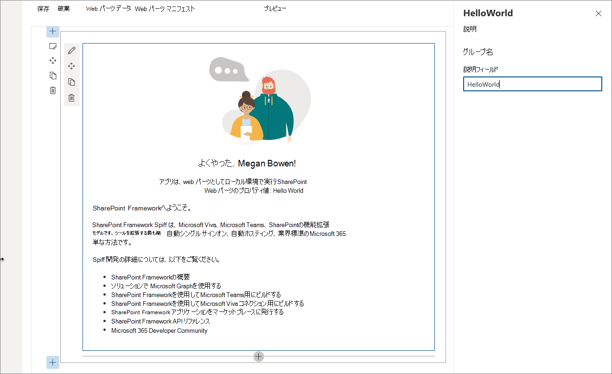The width and height of the screenshot is (612, 374).
Task: Click 破棄 in the top command bar
Action: coord(64,8)
